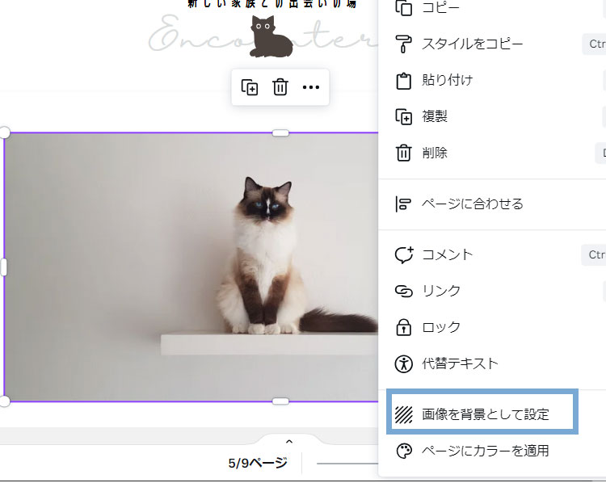The image size is (606, 483).
Task: Click the hatched icon beside 画像を背景として設定
Action: tap(403, 414)
